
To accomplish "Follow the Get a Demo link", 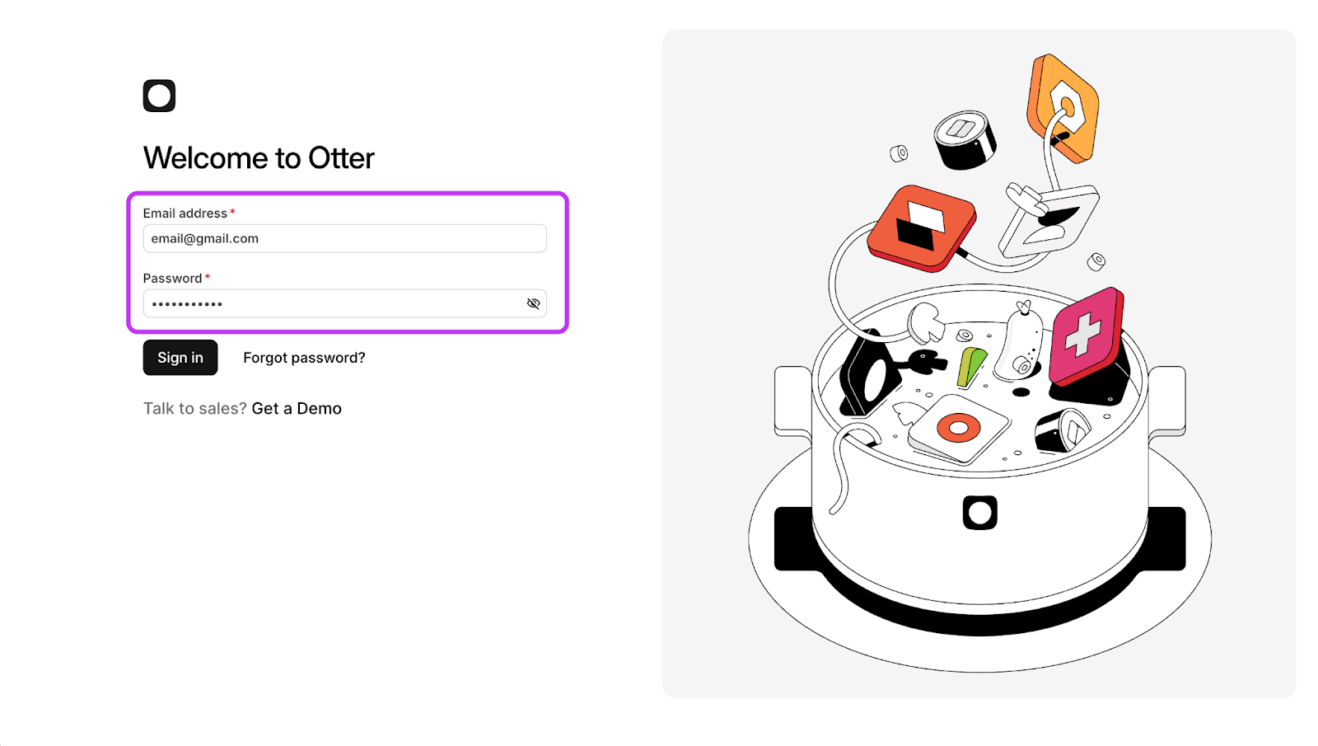I will [x=297, y=409].
